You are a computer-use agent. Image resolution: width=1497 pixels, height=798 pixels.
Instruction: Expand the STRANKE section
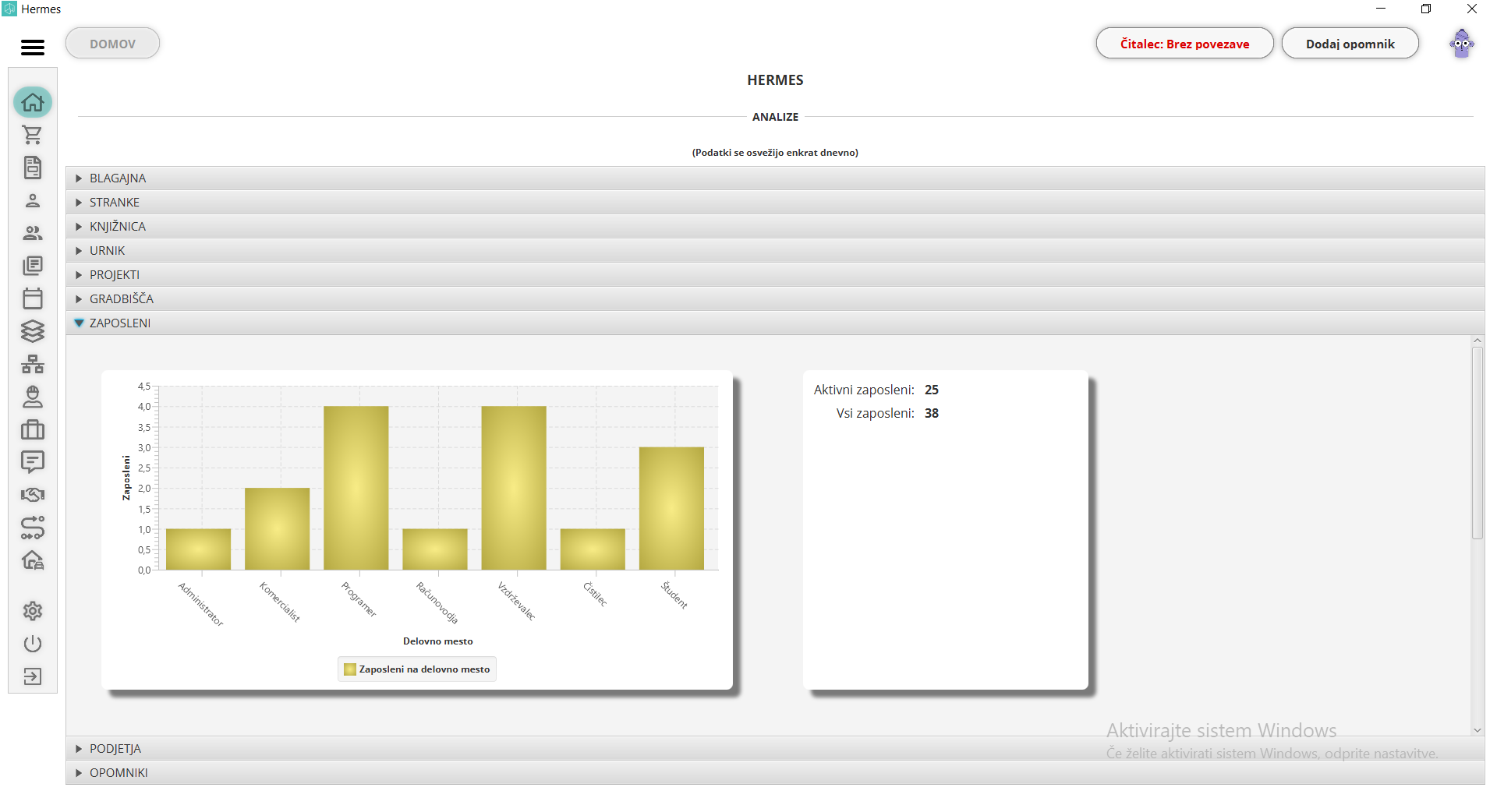(x=775, y=203)
